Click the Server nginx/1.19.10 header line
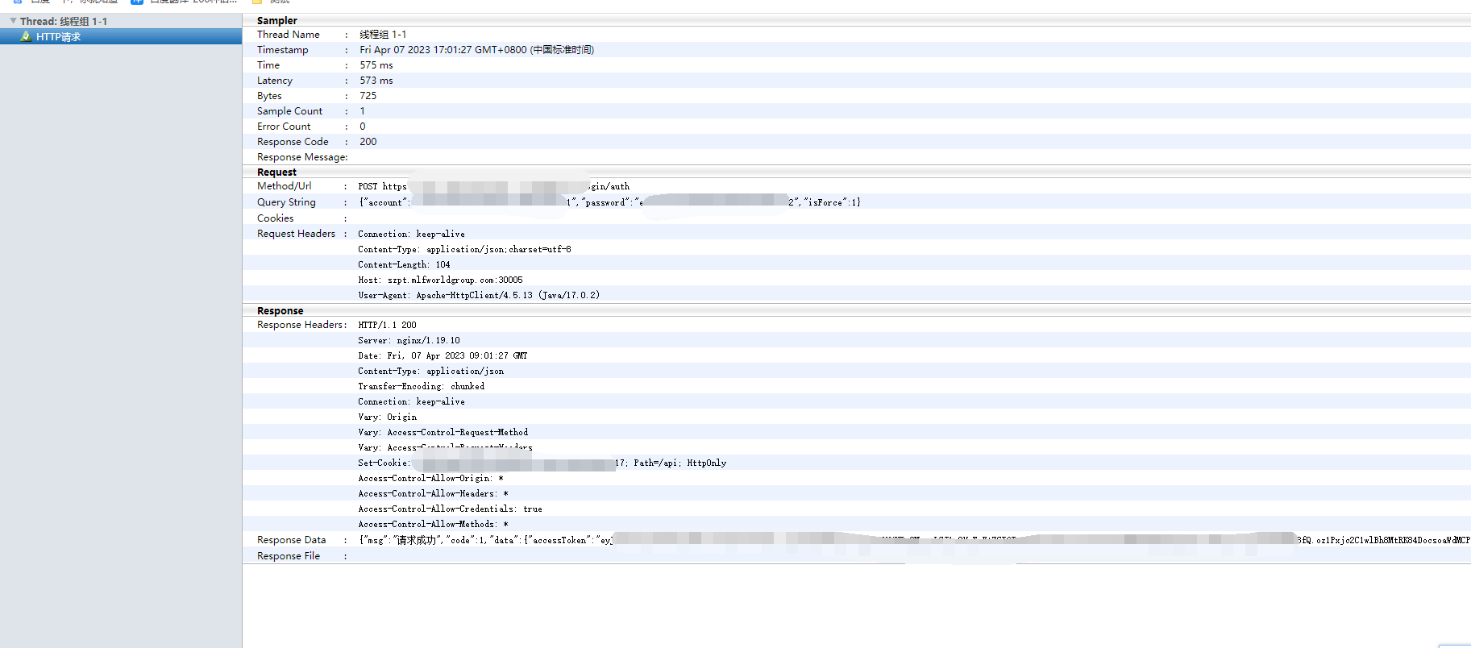This screenshot has height=648, width=1471. pyautogui.click(x=409, y=340)
